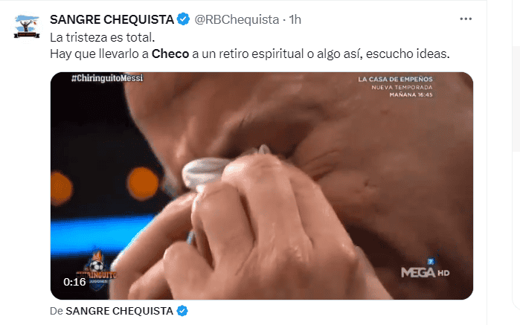Click the MEGA HD channel logo in the video
Screen dimensions: 520x325
(x=426, y=270)
